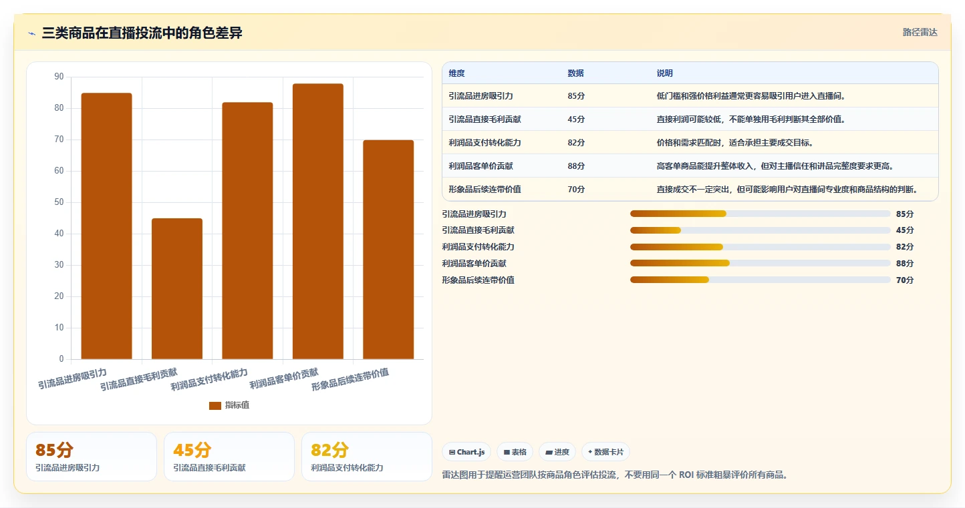The height and width of the screenshot is (508, 965).
Task: Click the 引流品直接毛利贡献 progress bar at 45分
Action: pos(761,230)
